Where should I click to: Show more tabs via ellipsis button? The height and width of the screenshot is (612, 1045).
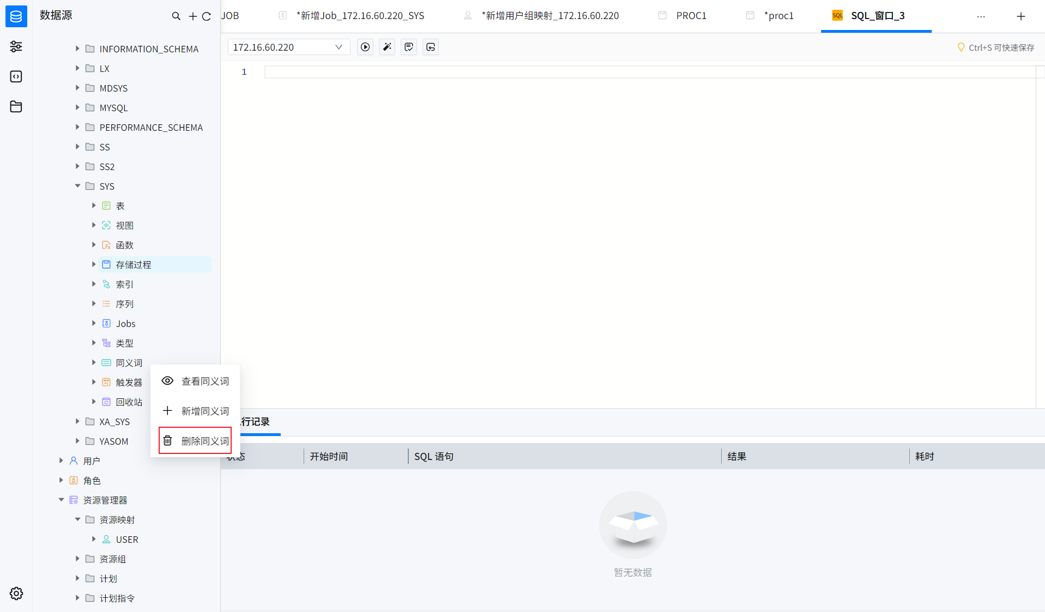(981, 16)
